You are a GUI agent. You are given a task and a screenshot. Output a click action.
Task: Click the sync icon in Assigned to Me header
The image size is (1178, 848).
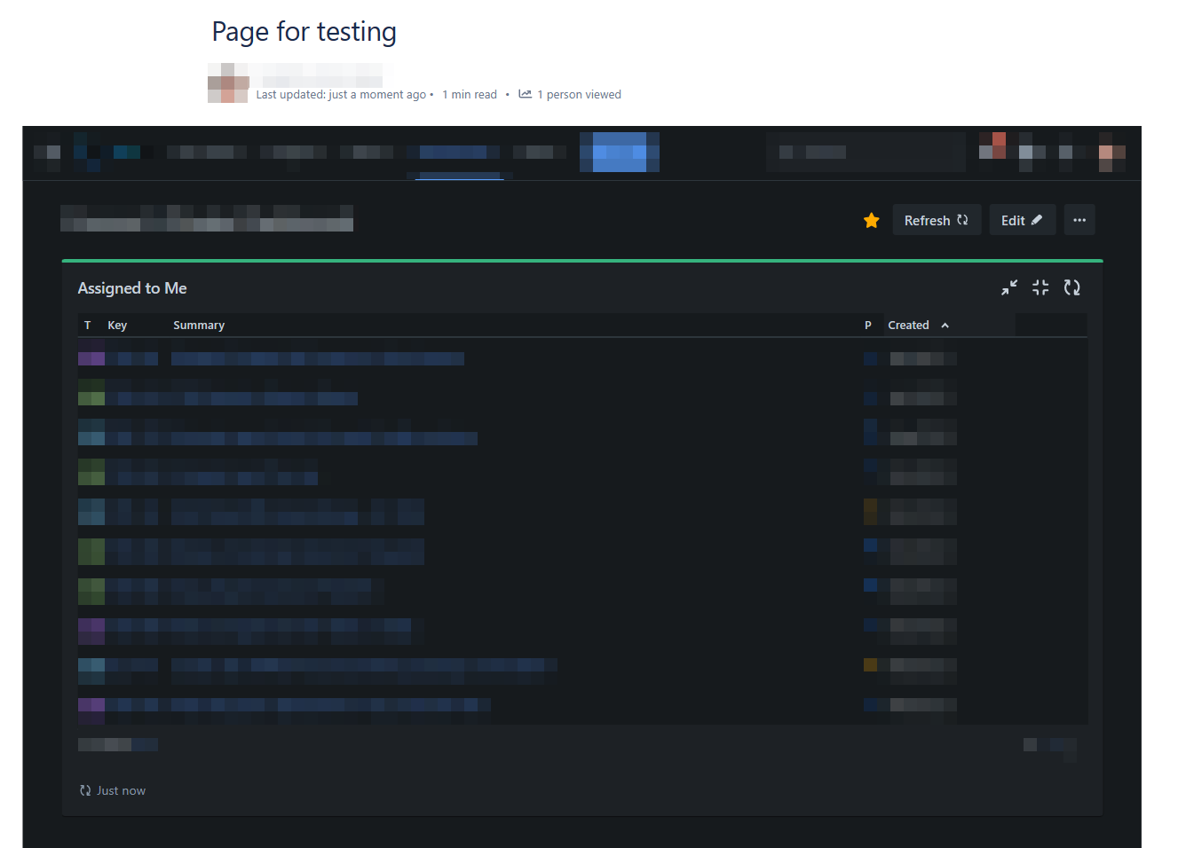(1071, 287)
